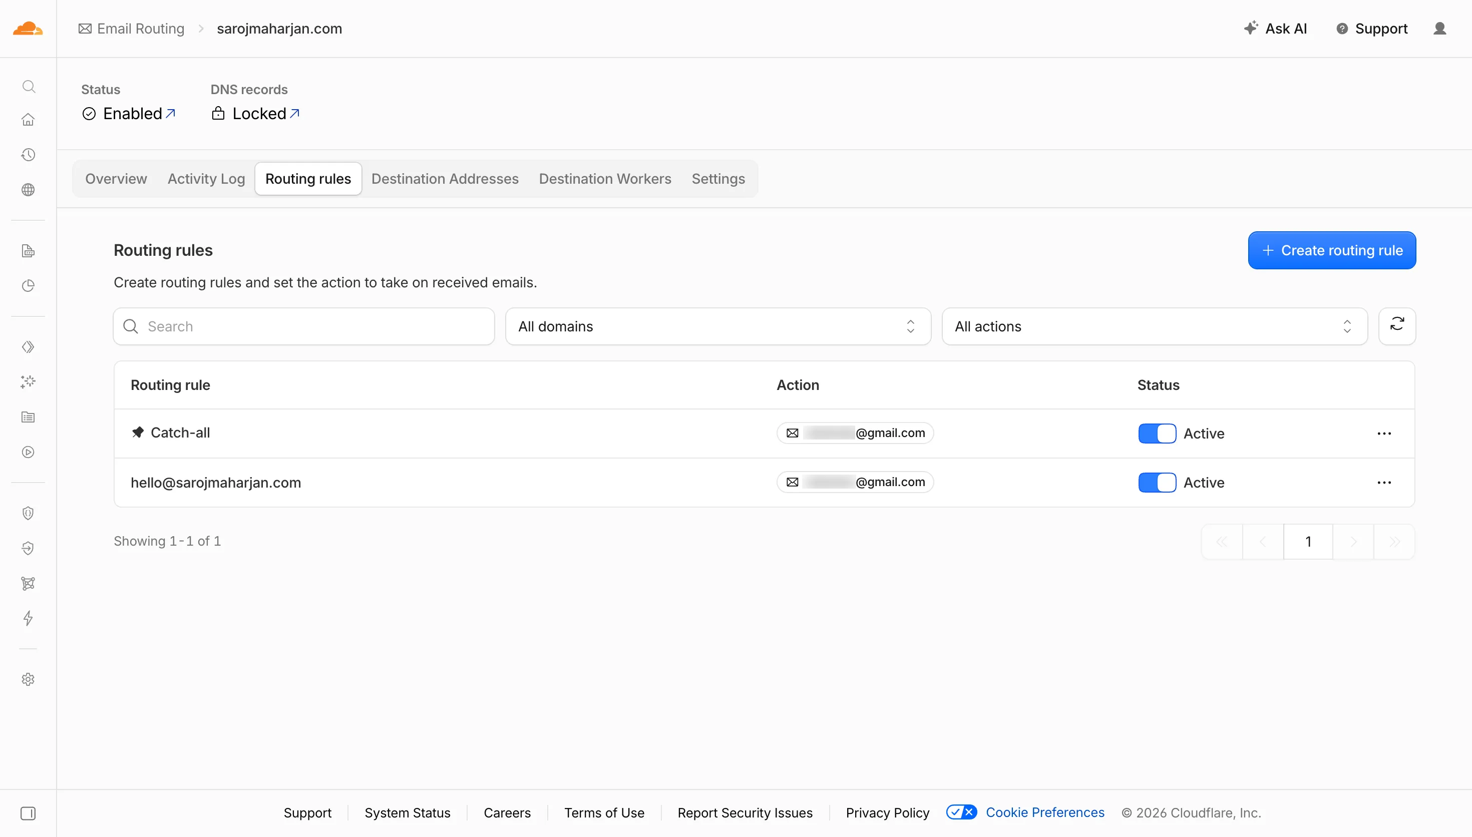
Task: Open the Enabled status link
Action: click(x=139, y=114)
